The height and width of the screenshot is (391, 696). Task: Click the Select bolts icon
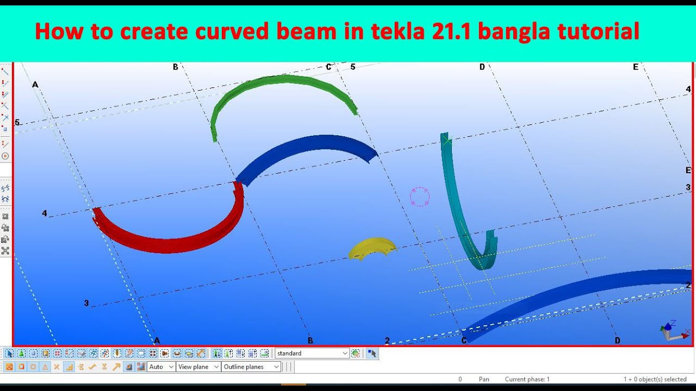[153, 353]
